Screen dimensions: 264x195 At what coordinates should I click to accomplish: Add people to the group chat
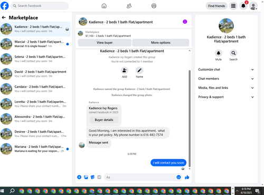pos(125,71)
